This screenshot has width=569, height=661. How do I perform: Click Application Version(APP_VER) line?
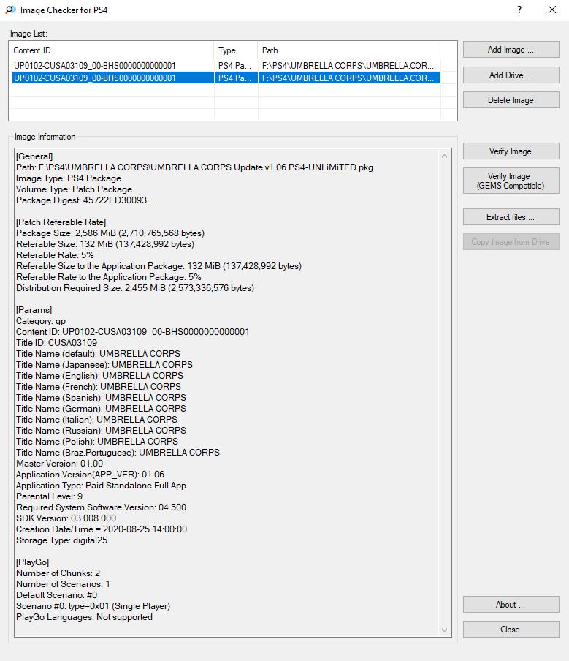(x=90, y=475)
